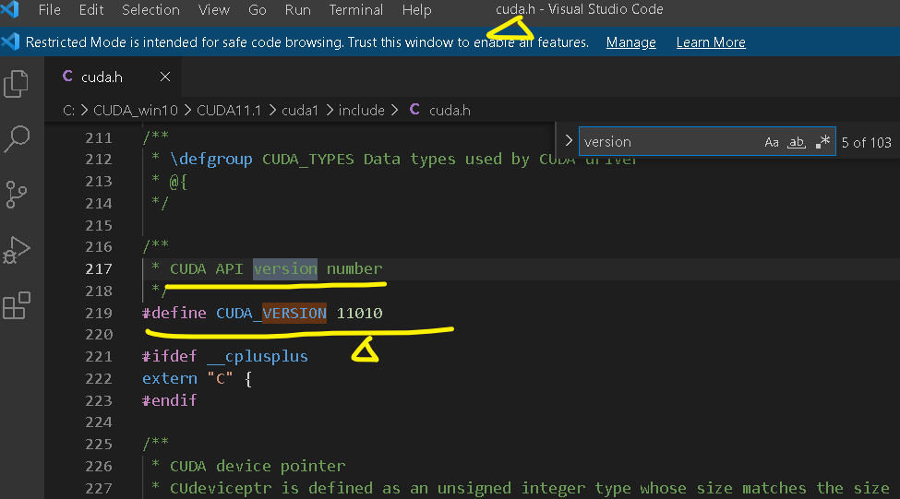Click 'extern "C" {' on line 222
This screenshot has height=499, width=900.
pos(197,378)
